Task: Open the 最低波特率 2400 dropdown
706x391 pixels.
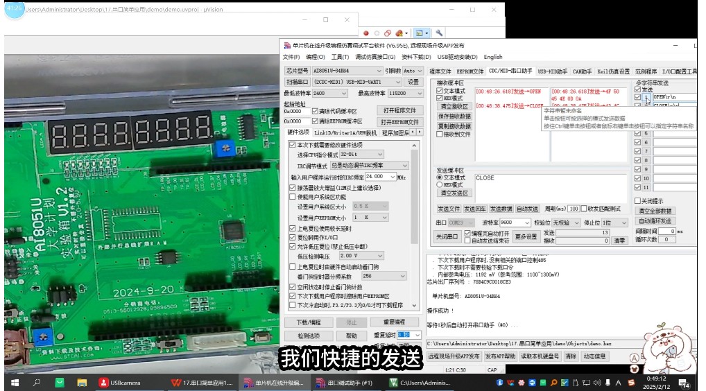Action: [x=329, y=93]
